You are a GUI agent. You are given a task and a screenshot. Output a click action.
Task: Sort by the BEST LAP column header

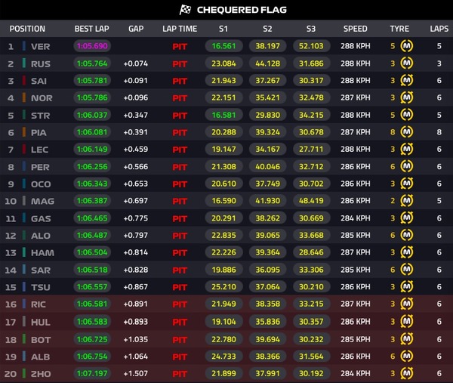click(91, 29)
